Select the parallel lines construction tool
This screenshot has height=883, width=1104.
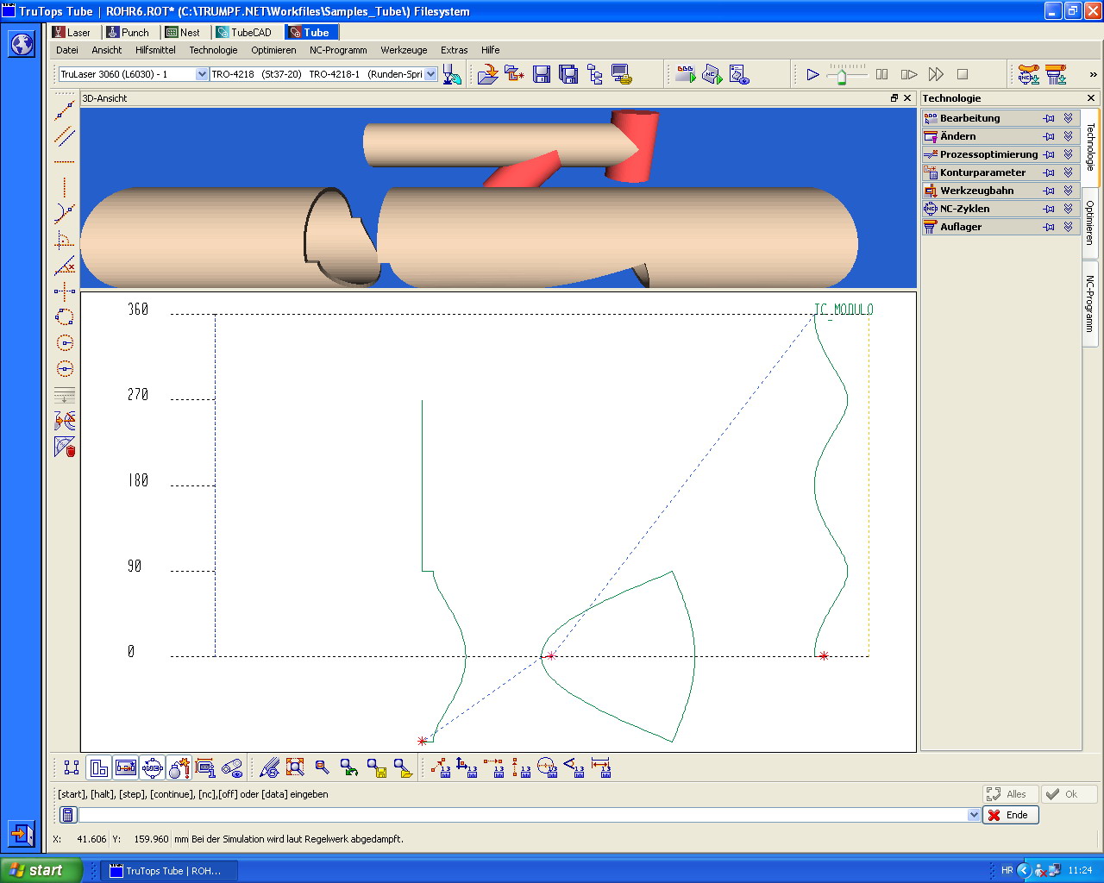point(65,136)
